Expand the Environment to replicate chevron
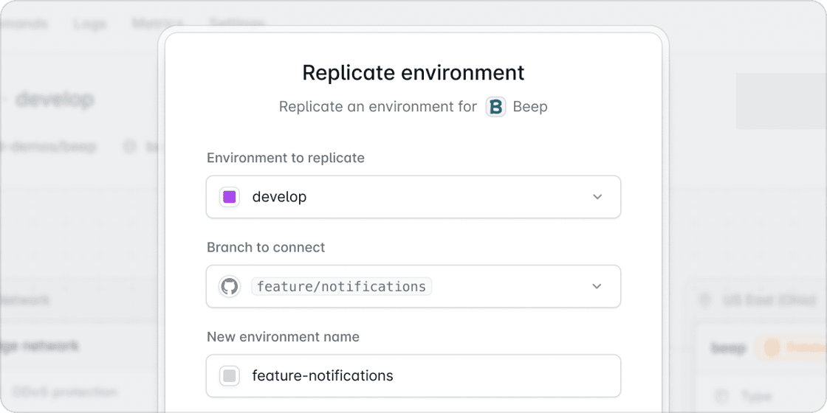Screen dimensions: 827x413 pos(597,197)
